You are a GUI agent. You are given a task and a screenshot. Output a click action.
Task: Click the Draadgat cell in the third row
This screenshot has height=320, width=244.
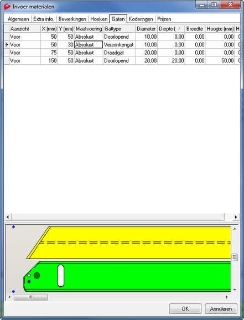click(119, 53)
